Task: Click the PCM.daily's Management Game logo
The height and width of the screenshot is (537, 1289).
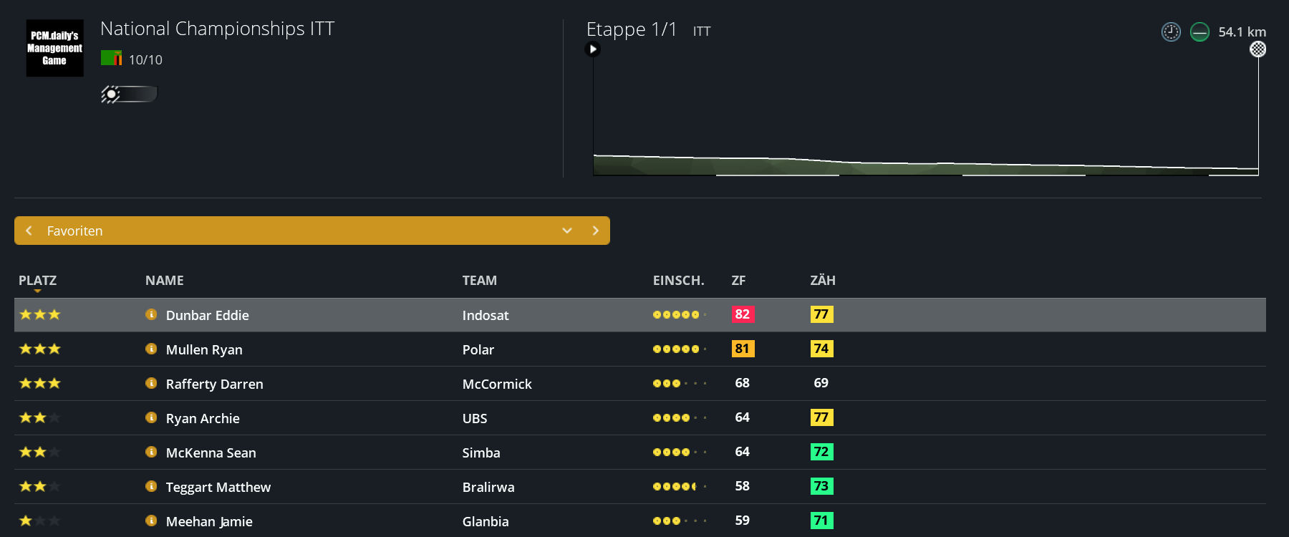Action: pyautogui.click(x=55, y=48)
